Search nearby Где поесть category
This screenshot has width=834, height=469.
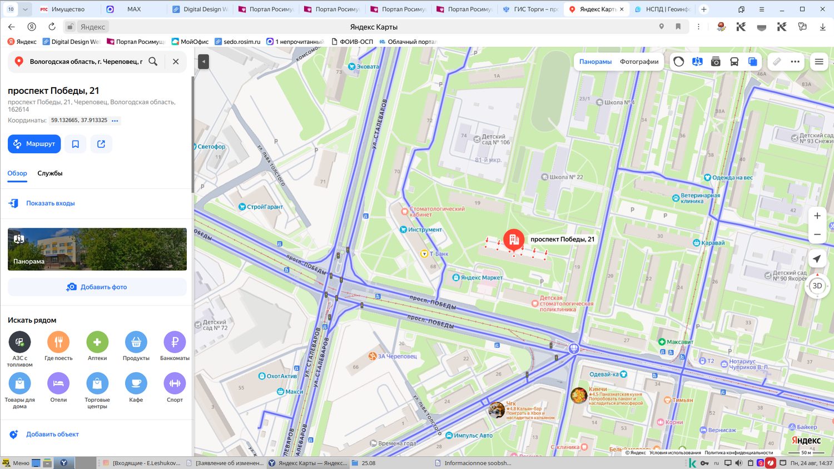pos(58,346)
